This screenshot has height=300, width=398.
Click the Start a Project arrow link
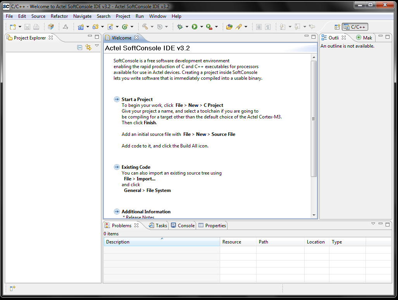pos(117,99)
